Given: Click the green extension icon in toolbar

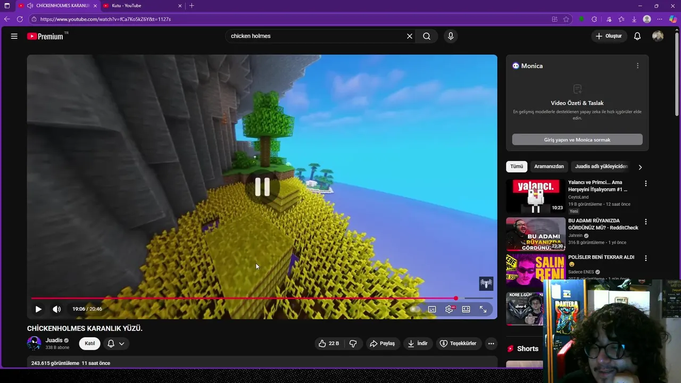Looking at the screenshot, I should (x=582, y=19).
